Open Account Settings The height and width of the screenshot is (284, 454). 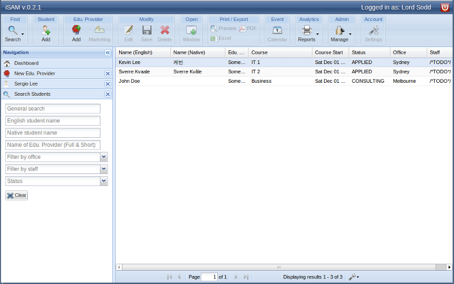click(373, 34)
